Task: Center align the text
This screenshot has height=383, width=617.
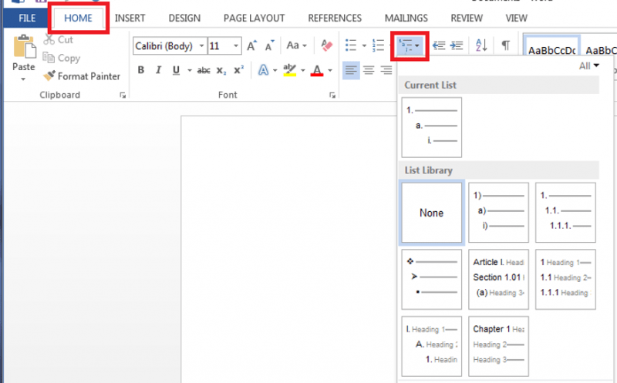Action: point(369,70)
